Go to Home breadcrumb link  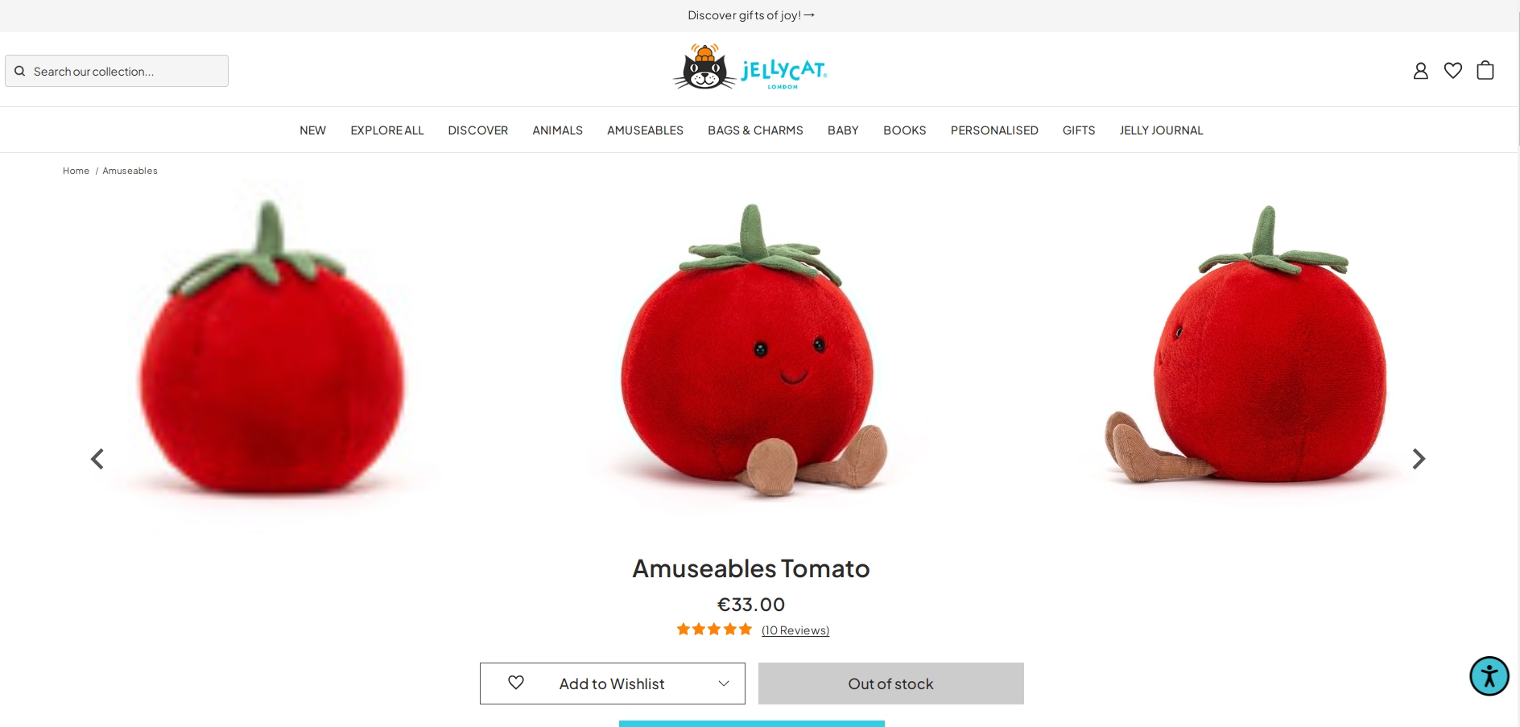coord(76,171)
